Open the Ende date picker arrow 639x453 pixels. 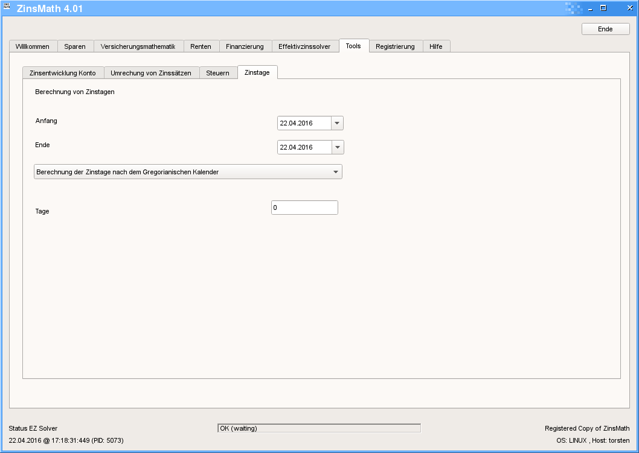337,147
